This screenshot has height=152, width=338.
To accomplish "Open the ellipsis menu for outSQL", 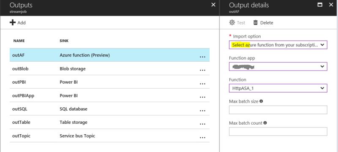I will click(202, 111).
